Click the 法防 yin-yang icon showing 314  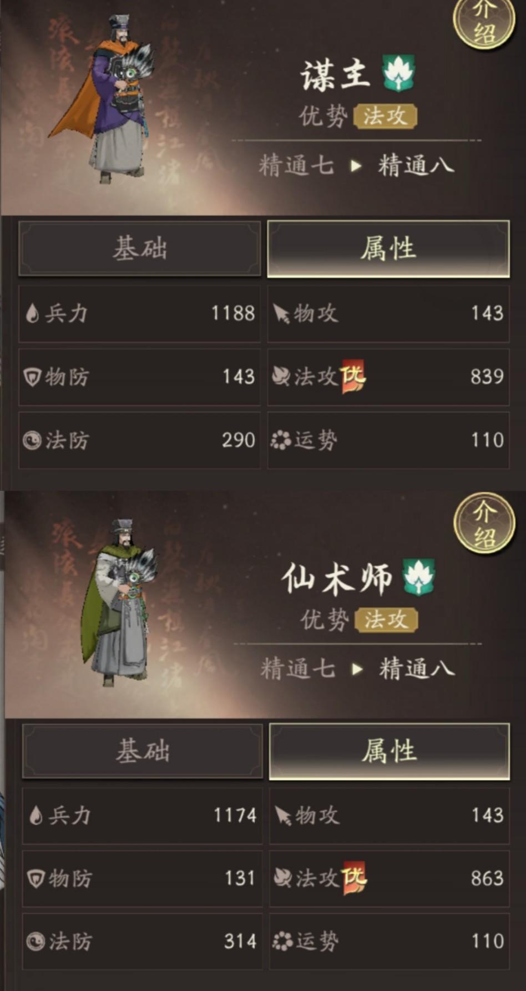[x=36, y=942]
